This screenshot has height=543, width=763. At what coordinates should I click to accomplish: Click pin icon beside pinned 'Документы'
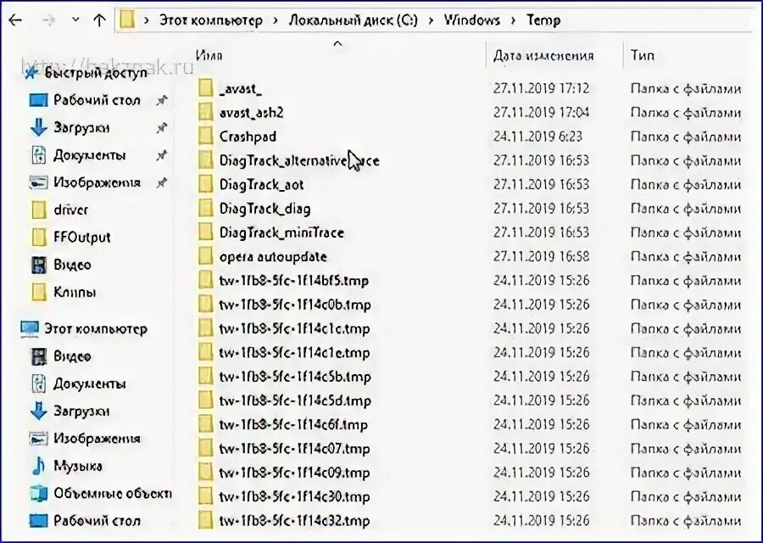(x=161, y=156)
